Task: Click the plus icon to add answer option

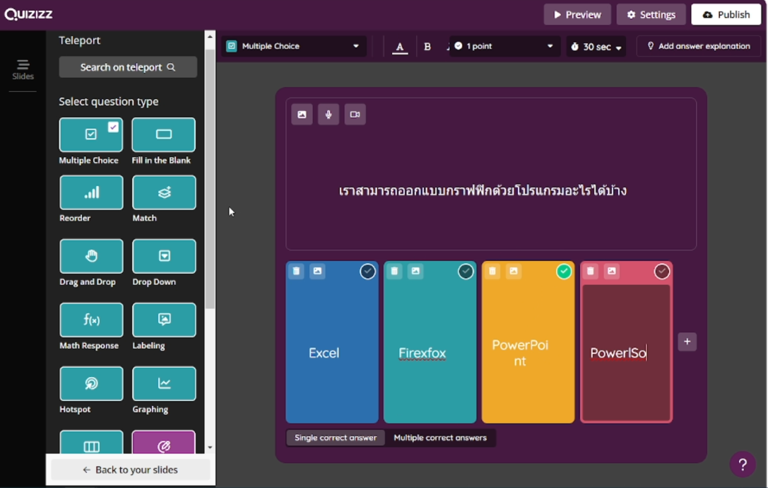Action: (687, 342)
